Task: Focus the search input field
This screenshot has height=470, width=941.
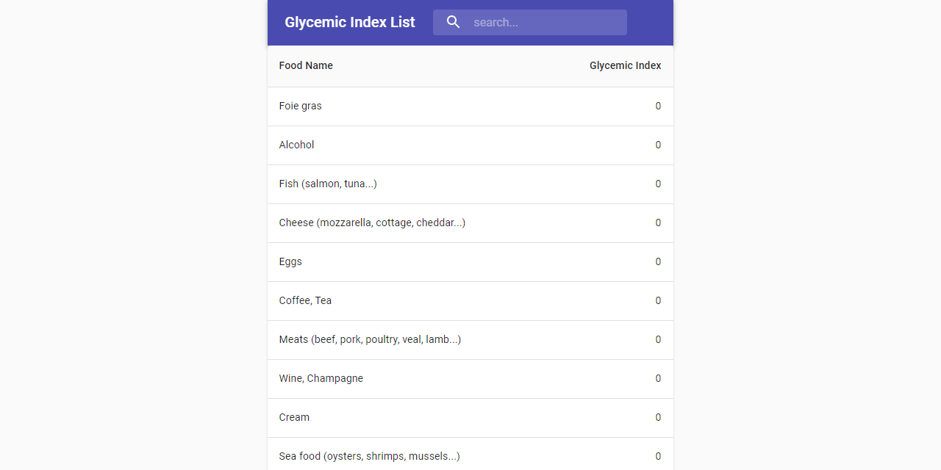Action: (530, 22)
